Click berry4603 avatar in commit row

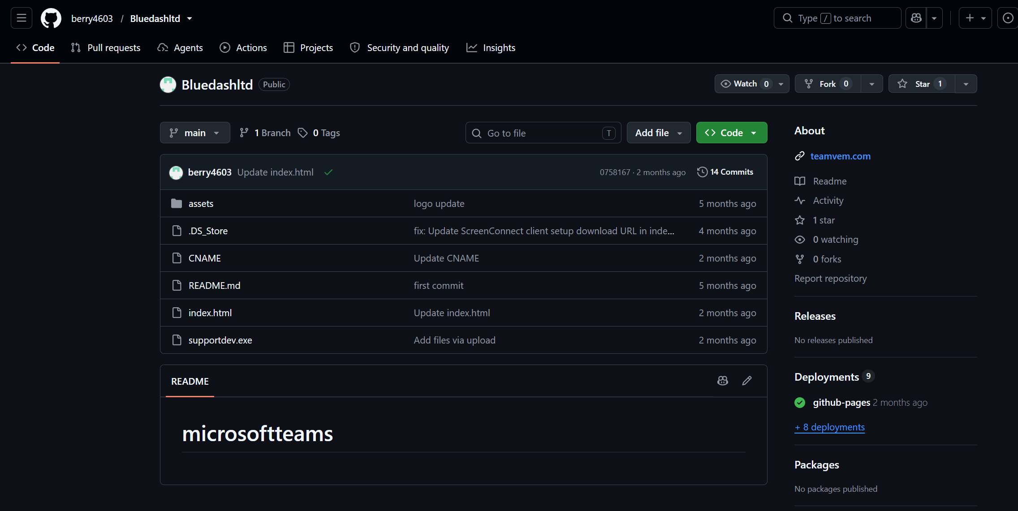[176, 172]
